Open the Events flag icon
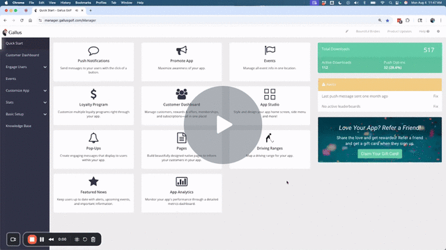The width and height of the screenshot is (446, 250). click(270, 51)
